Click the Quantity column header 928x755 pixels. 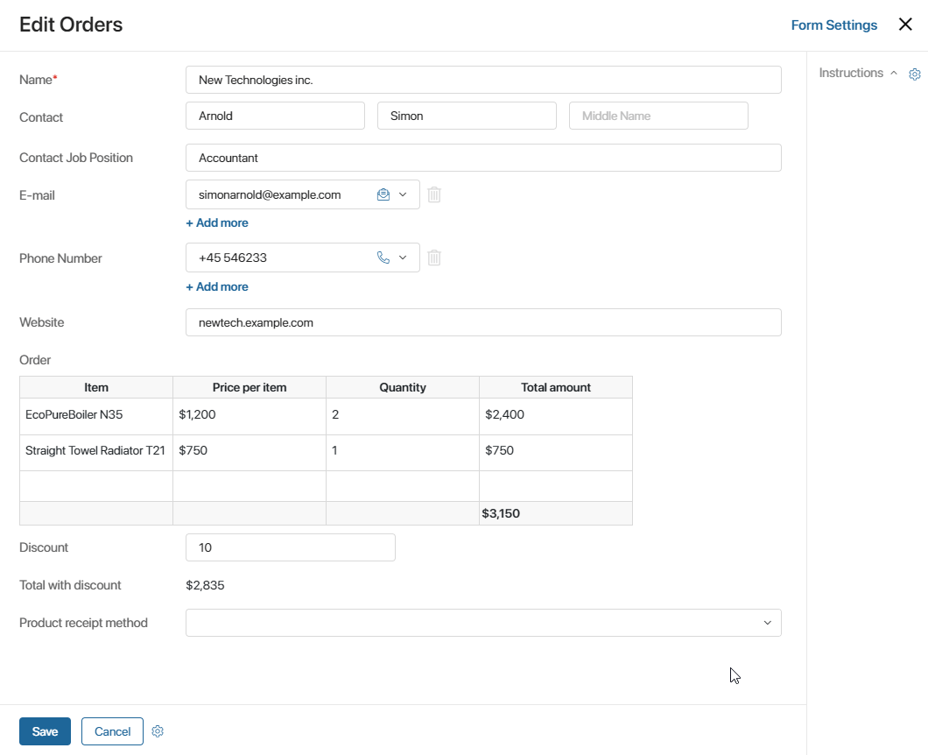(x=403, y=387)
